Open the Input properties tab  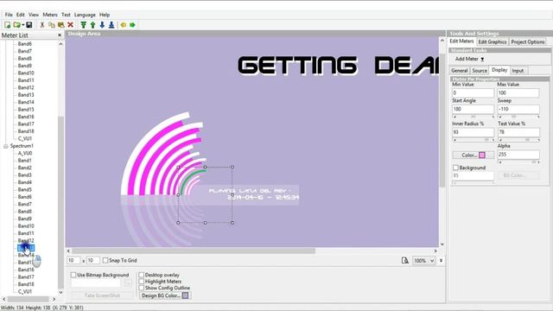(518, 71)
